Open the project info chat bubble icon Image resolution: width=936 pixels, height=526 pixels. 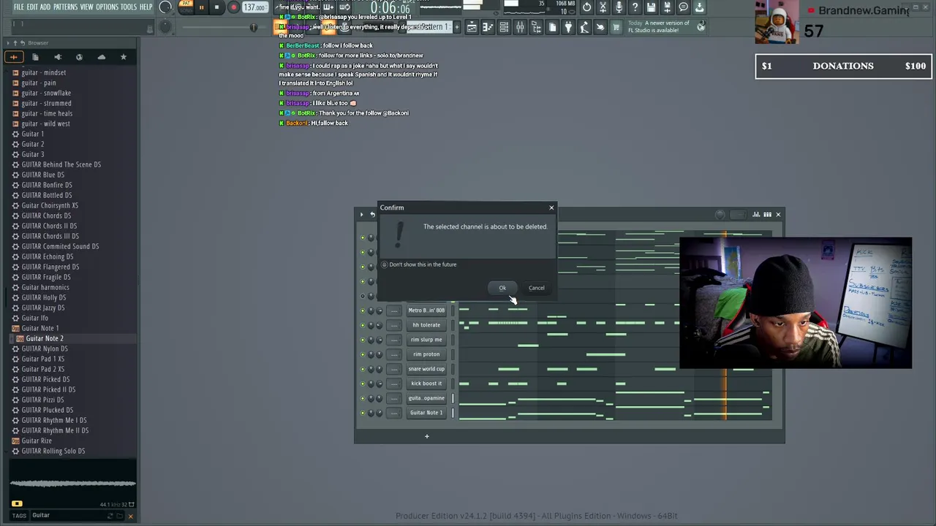coord(683,7)
